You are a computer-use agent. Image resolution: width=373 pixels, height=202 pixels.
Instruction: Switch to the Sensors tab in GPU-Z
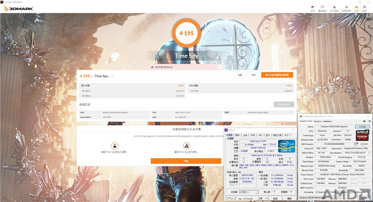[317, 121]
